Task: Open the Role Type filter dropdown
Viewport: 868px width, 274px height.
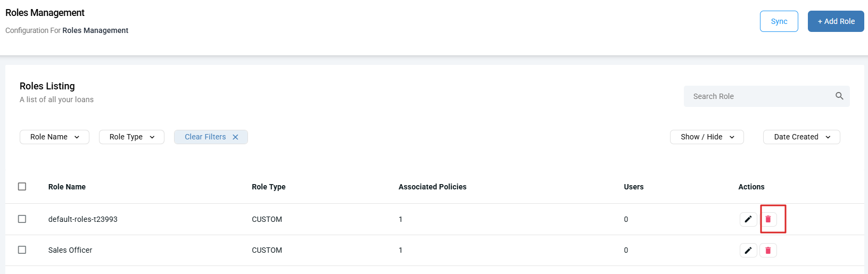Action: point(131,137)
